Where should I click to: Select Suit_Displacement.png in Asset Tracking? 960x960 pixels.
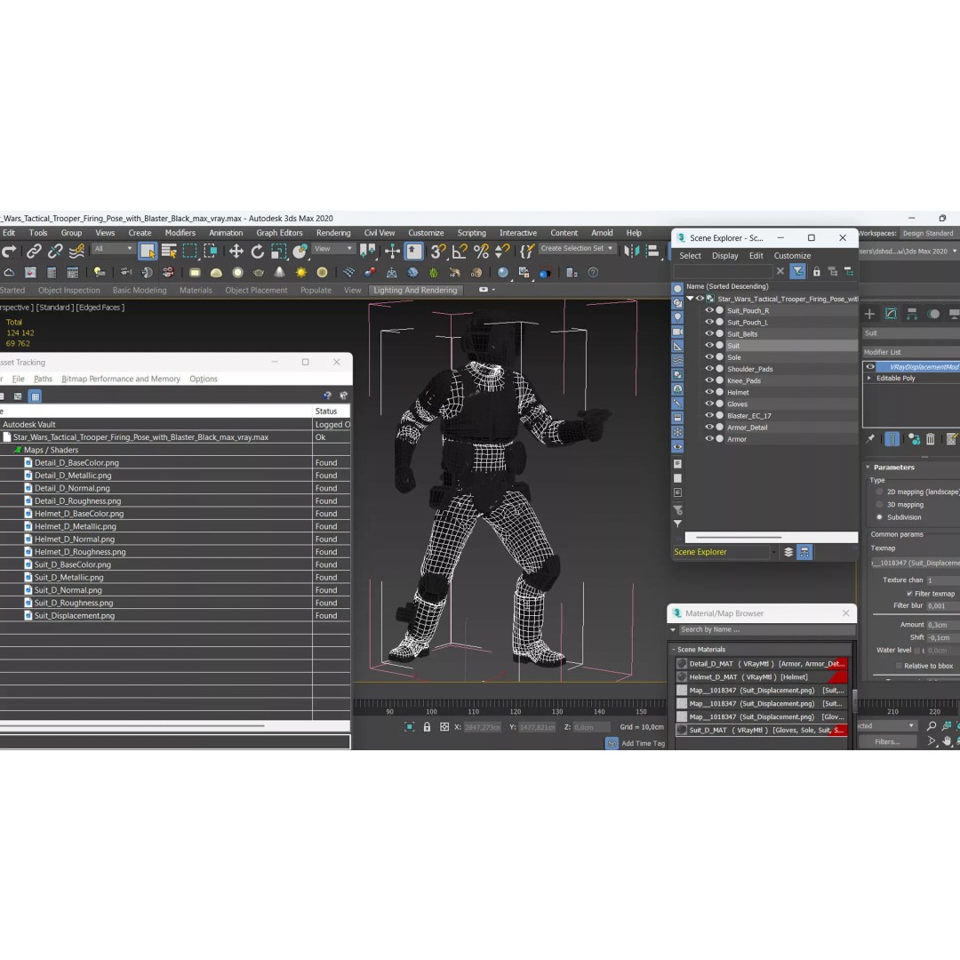click(x=74, y=616)
